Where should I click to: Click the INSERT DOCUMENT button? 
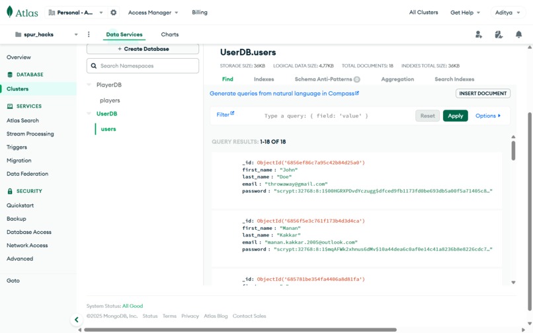pyautogui.click(x=483, y=93)
